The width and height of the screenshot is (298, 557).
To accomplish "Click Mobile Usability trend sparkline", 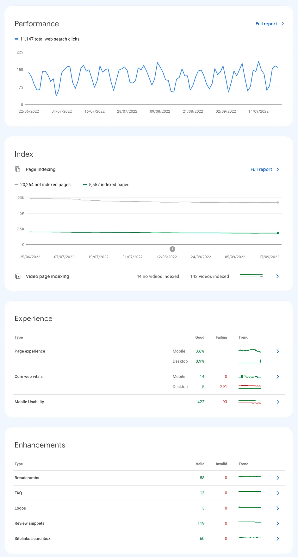I will click(x=250, y=402).
